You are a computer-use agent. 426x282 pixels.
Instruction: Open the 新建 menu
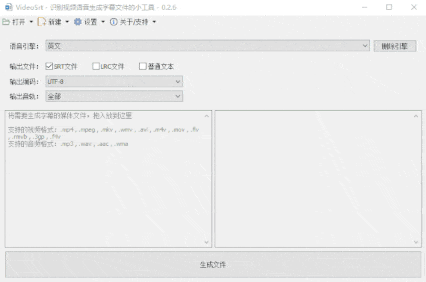tap(54, 22)
